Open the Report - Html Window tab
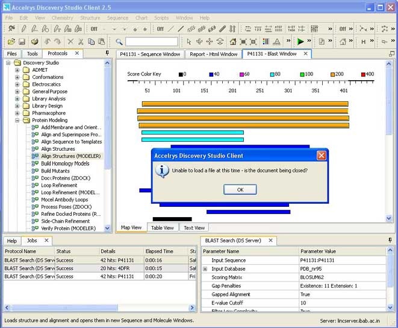The image size is (398, 328). [x=214, y=54]
